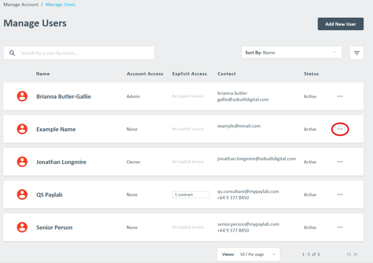Viewport: 373px width, 263px height.
Task: Click the Status column header
Action: tap(311, 74)
